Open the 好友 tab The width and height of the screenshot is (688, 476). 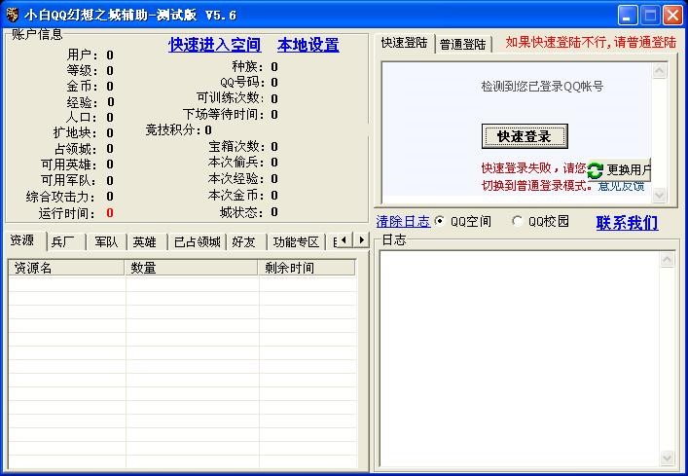[245, 242]
